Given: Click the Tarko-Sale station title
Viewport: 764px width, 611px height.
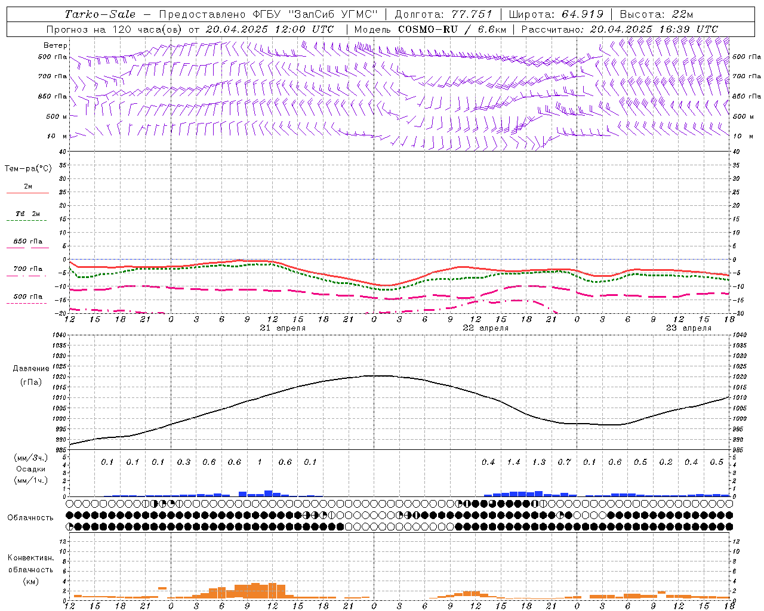Looking at the screenshot, I should tap(100, 14).
